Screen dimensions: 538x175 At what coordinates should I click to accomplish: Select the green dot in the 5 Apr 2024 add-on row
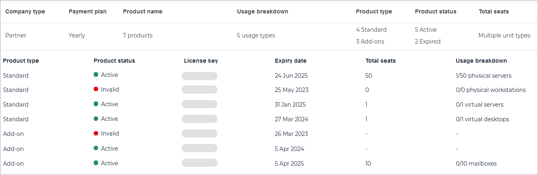[x=96, y=149]
